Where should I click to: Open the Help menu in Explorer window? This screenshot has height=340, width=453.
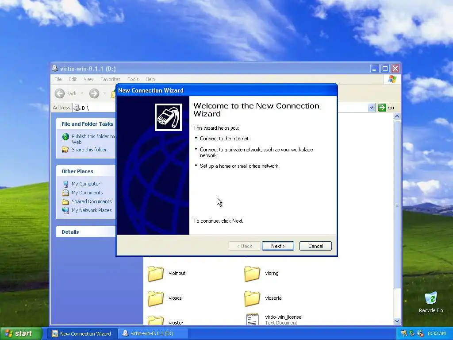(x=150, y=79)
